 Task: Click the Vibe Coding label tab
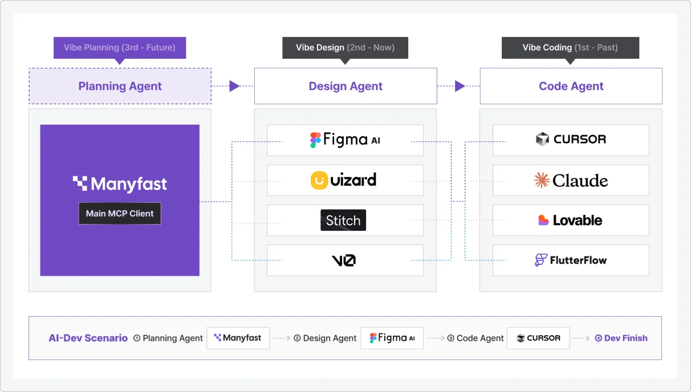tap(570, 48)
